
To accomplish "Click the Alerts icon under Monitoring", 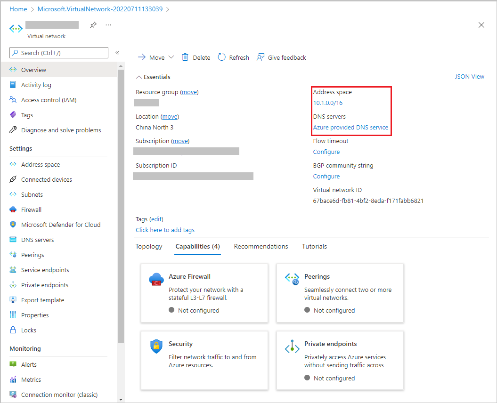I will point(13,364).
